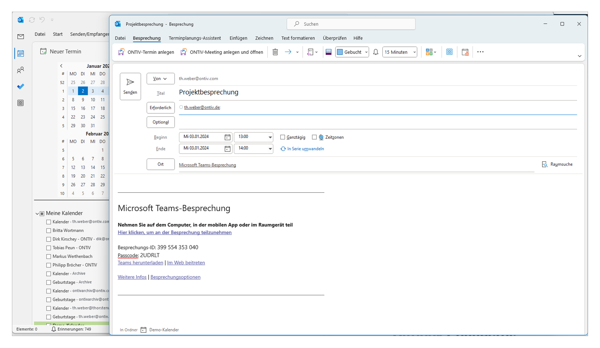Click ONTIV-Termin anlegen icon
This screenshot has width=600, height=348.
(x=121, y=52)
